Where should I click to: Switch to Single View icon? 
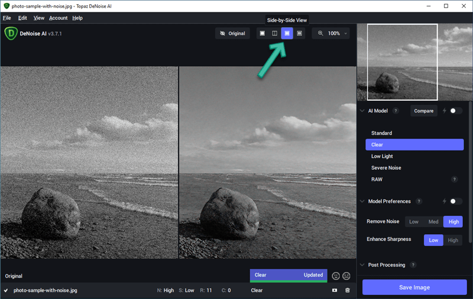pos(262,34)
